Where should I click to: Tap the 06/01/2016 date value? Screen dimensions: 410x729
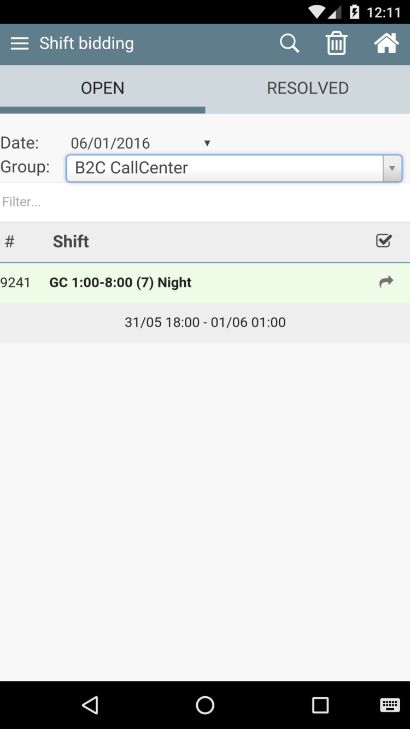coord(110,143)
